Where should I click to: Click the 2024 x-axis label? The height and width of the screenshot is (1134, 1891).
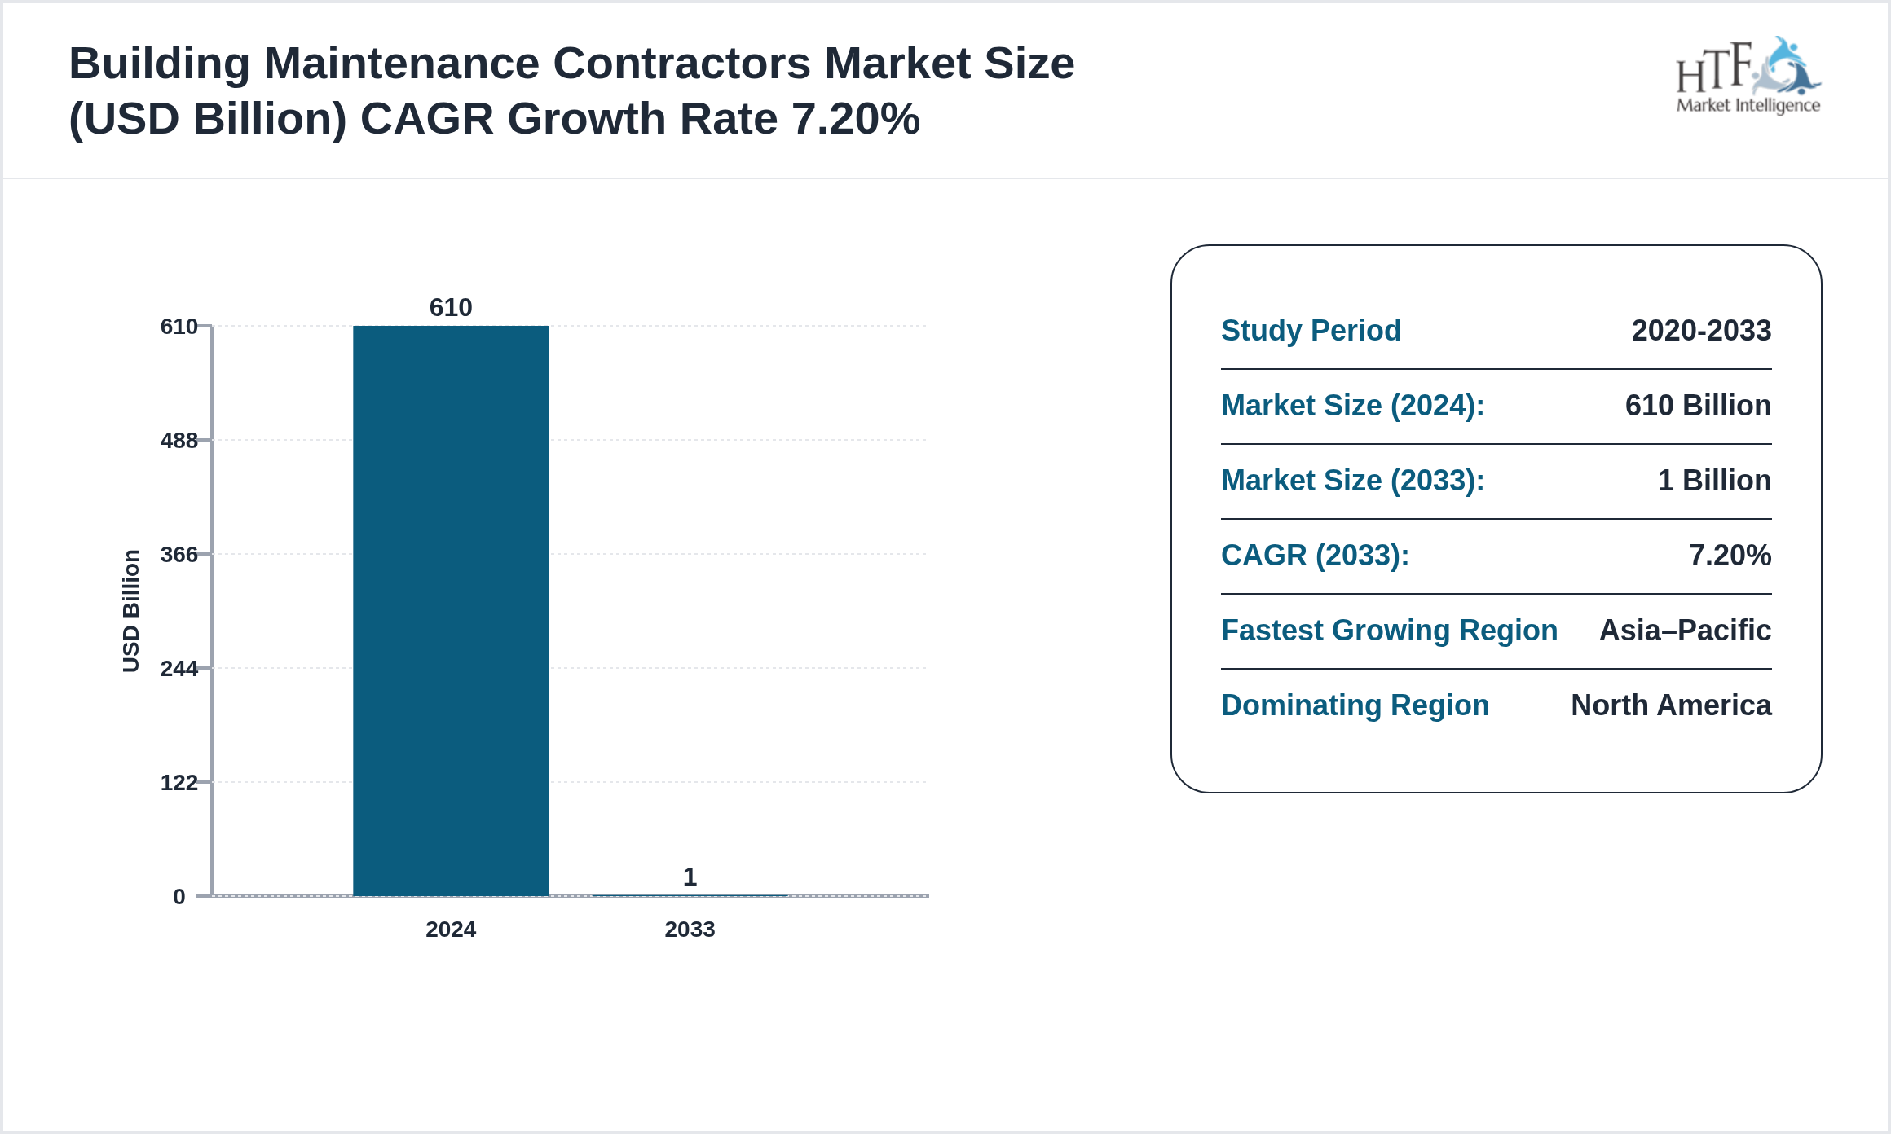coord(451,930)
